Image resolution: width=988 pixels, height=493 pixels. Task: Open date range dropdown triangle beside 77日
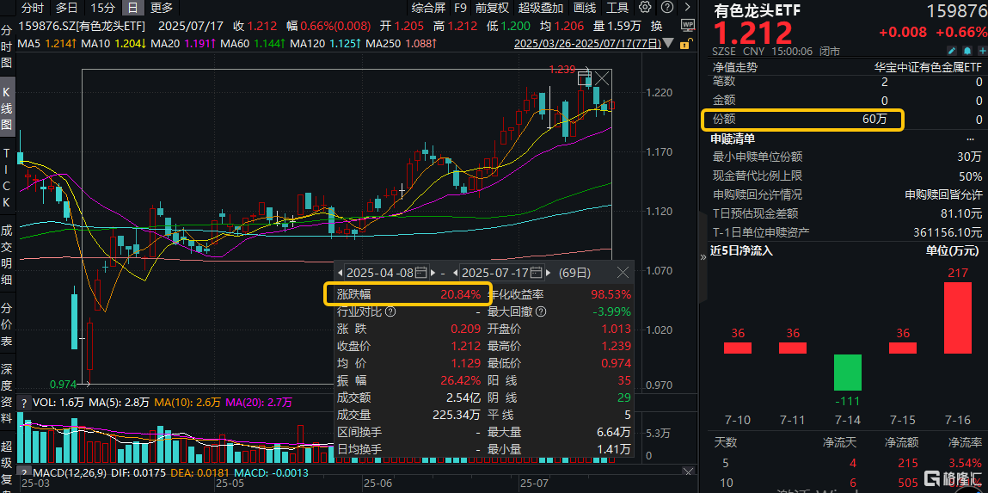668,44
